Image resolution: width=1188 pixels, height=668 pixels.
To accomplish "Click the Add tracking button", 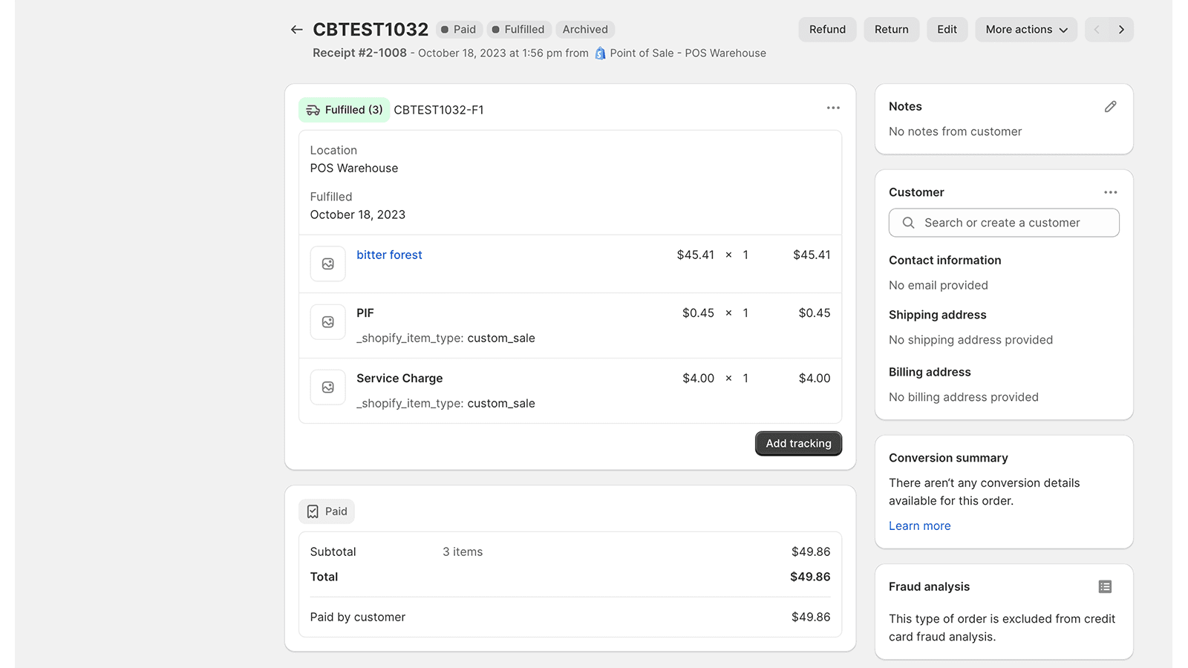I will pos(798,444).
